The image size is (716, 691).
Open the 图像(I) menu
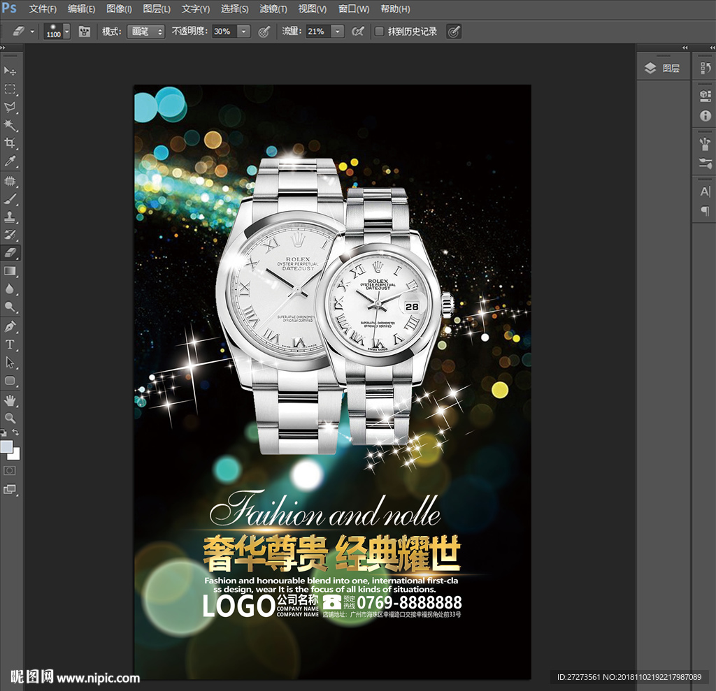click(119, 9)
